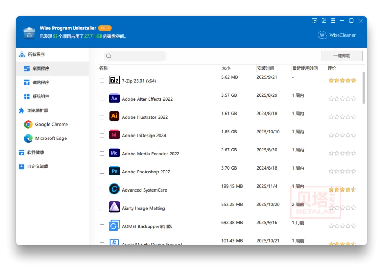Image resolution: width=383 pixels, height=271 pixels.
Task: Open the hamburger menu icon
Action: click(333, 21)
